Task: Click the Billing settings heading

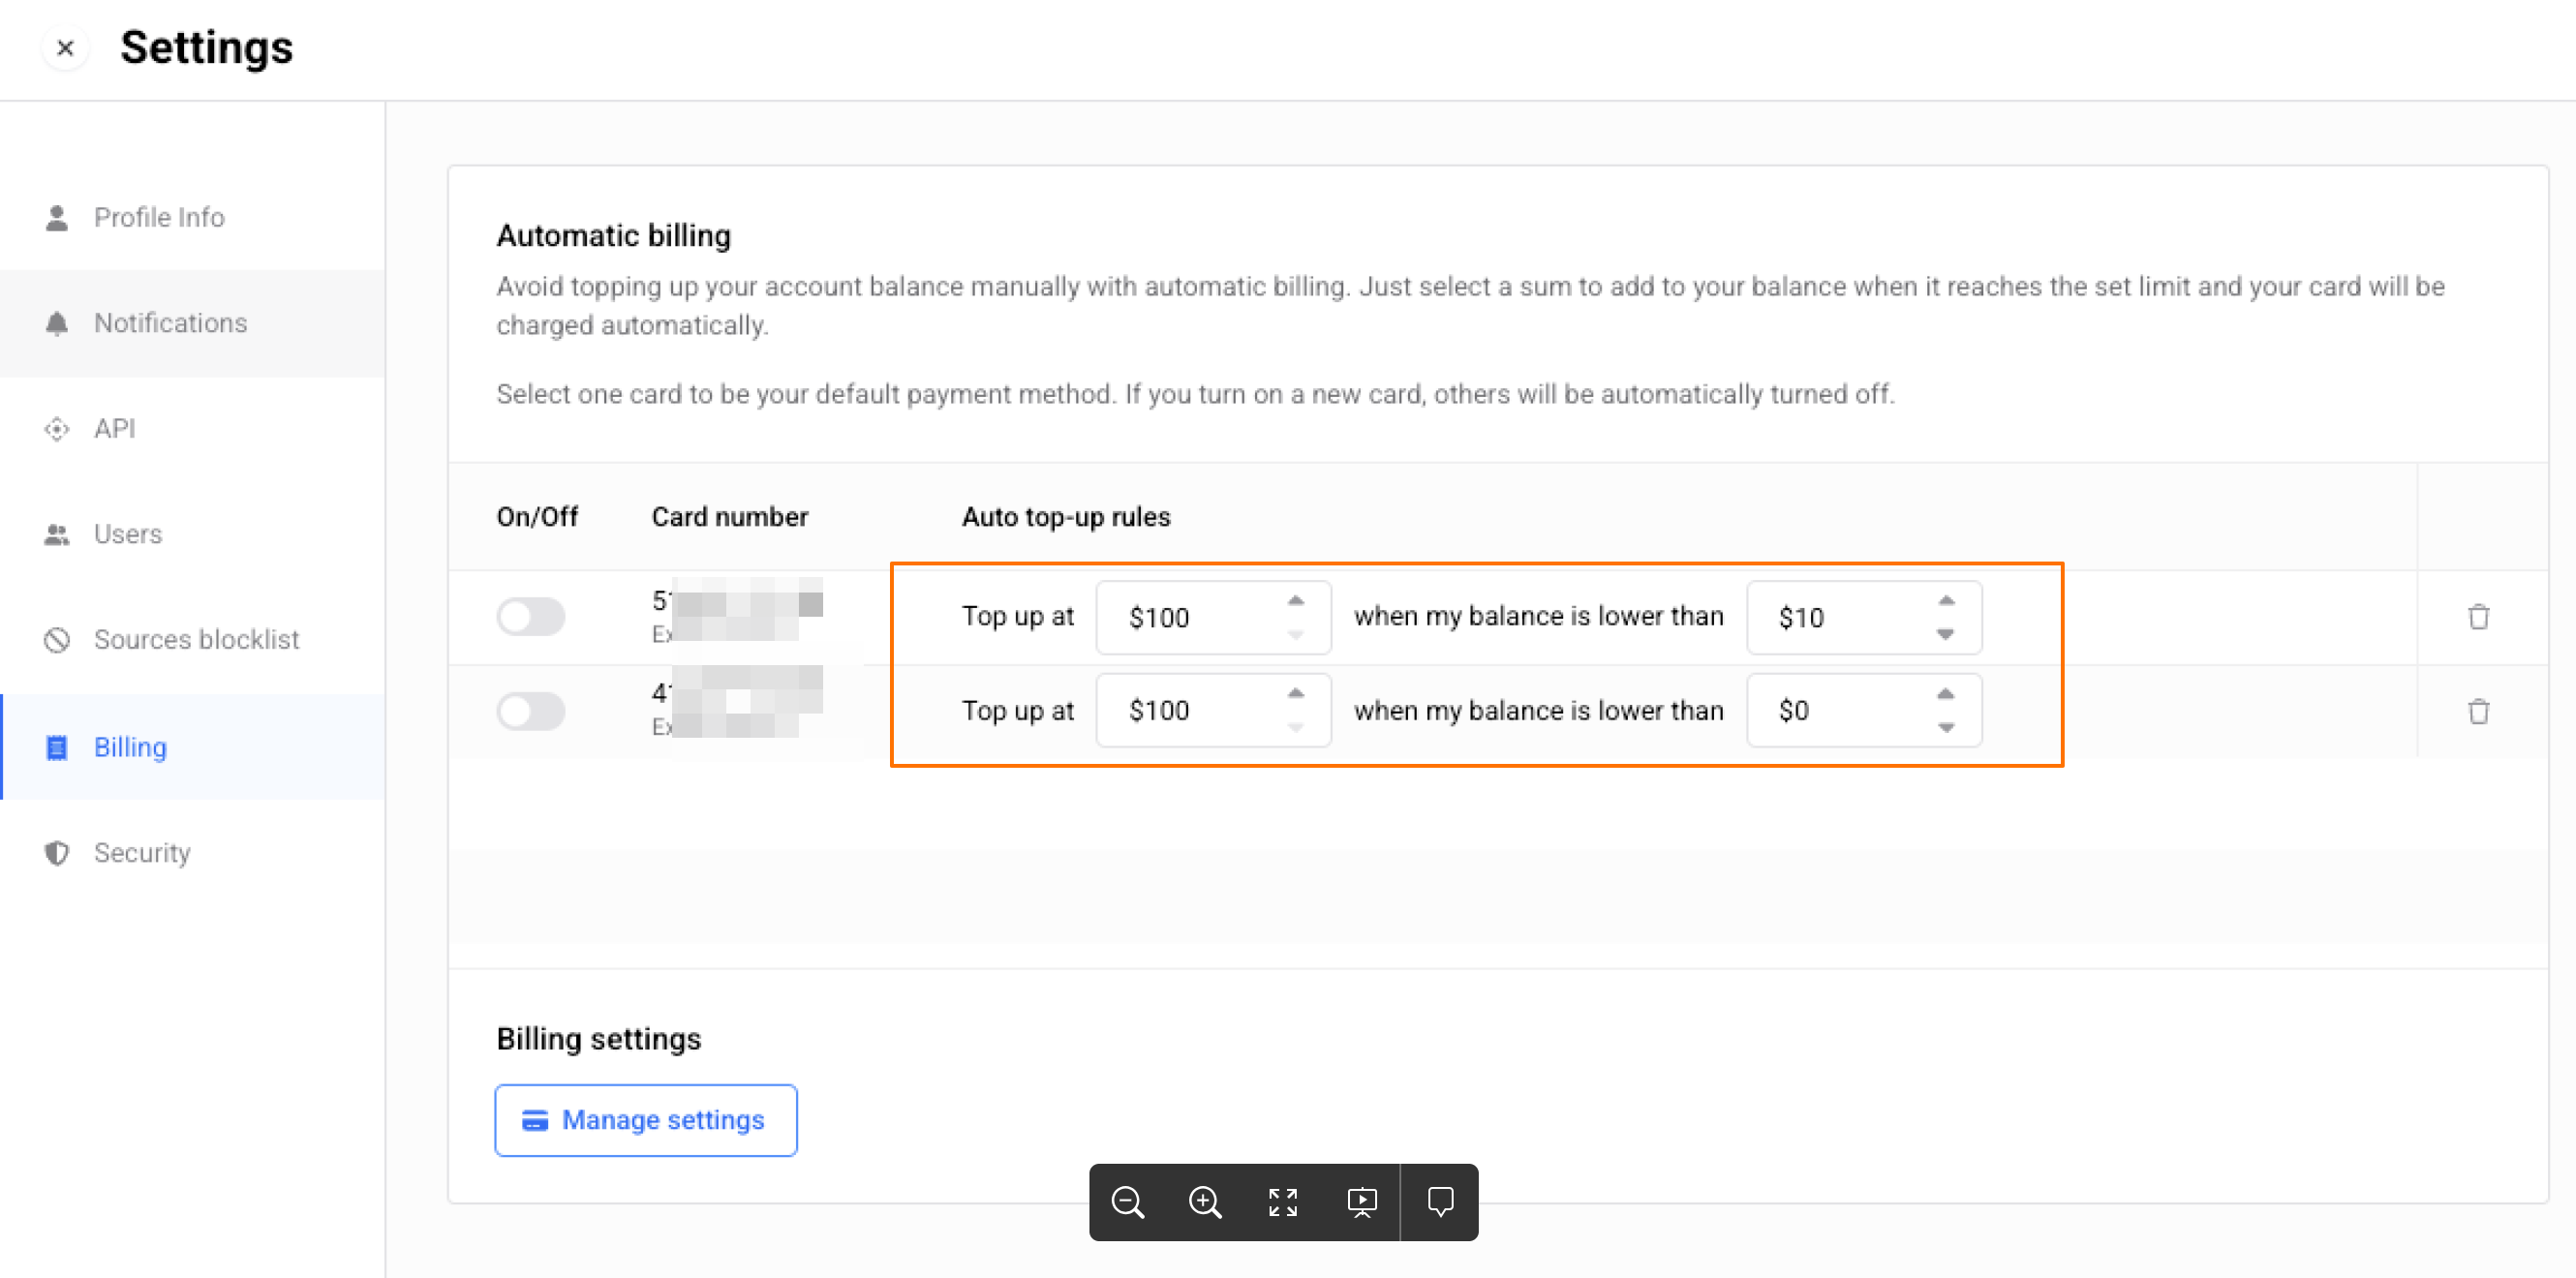Action: 599,1039
